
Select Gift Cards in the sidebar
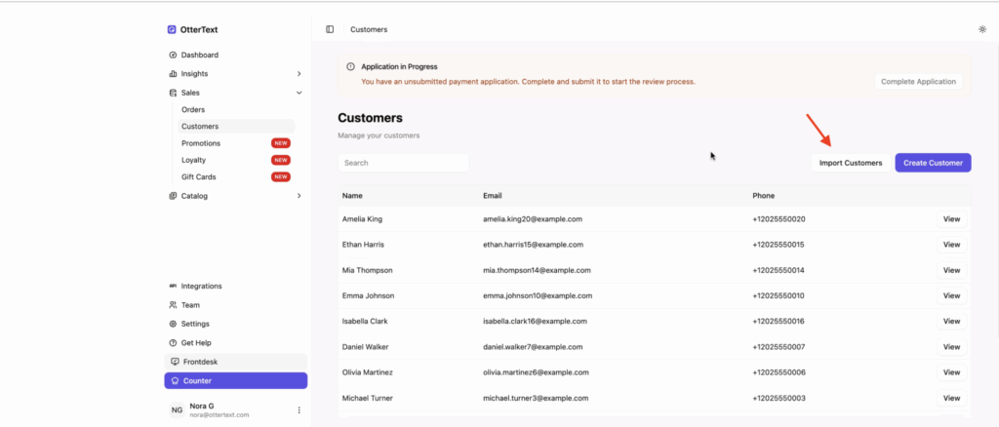pyautogui.click(x=199, y=176)
